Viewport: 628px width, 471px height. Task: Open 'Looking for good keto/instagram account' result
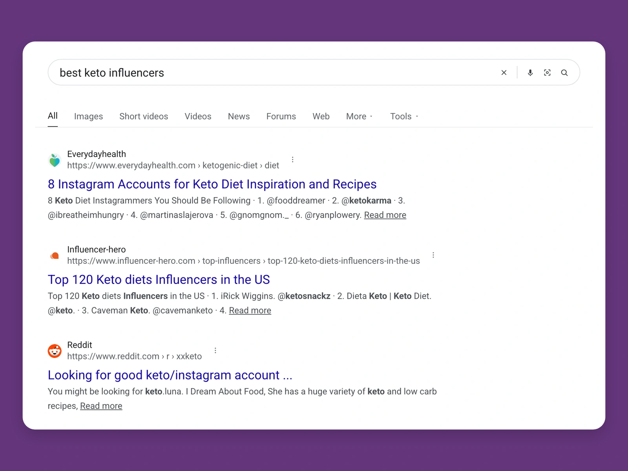tap(170, 375)
